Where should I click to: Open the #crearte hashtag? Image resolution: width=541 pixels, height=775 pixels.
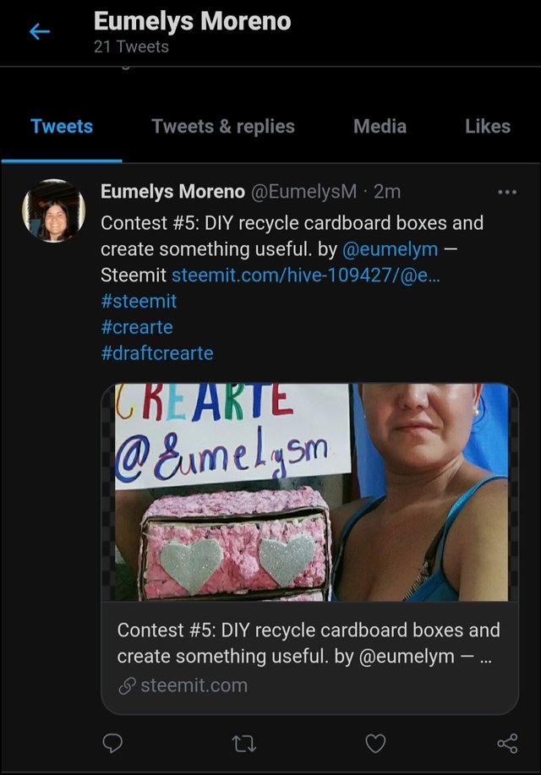[137, 327]
